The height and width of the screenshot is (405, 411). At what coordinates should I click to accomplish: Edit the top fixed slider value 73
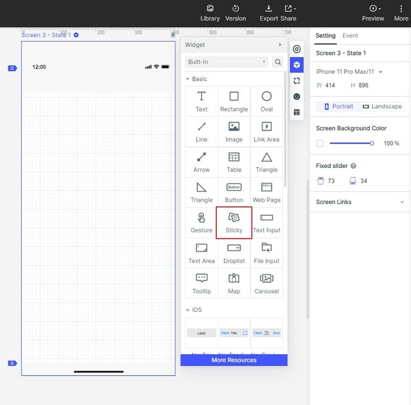(331, 181)
